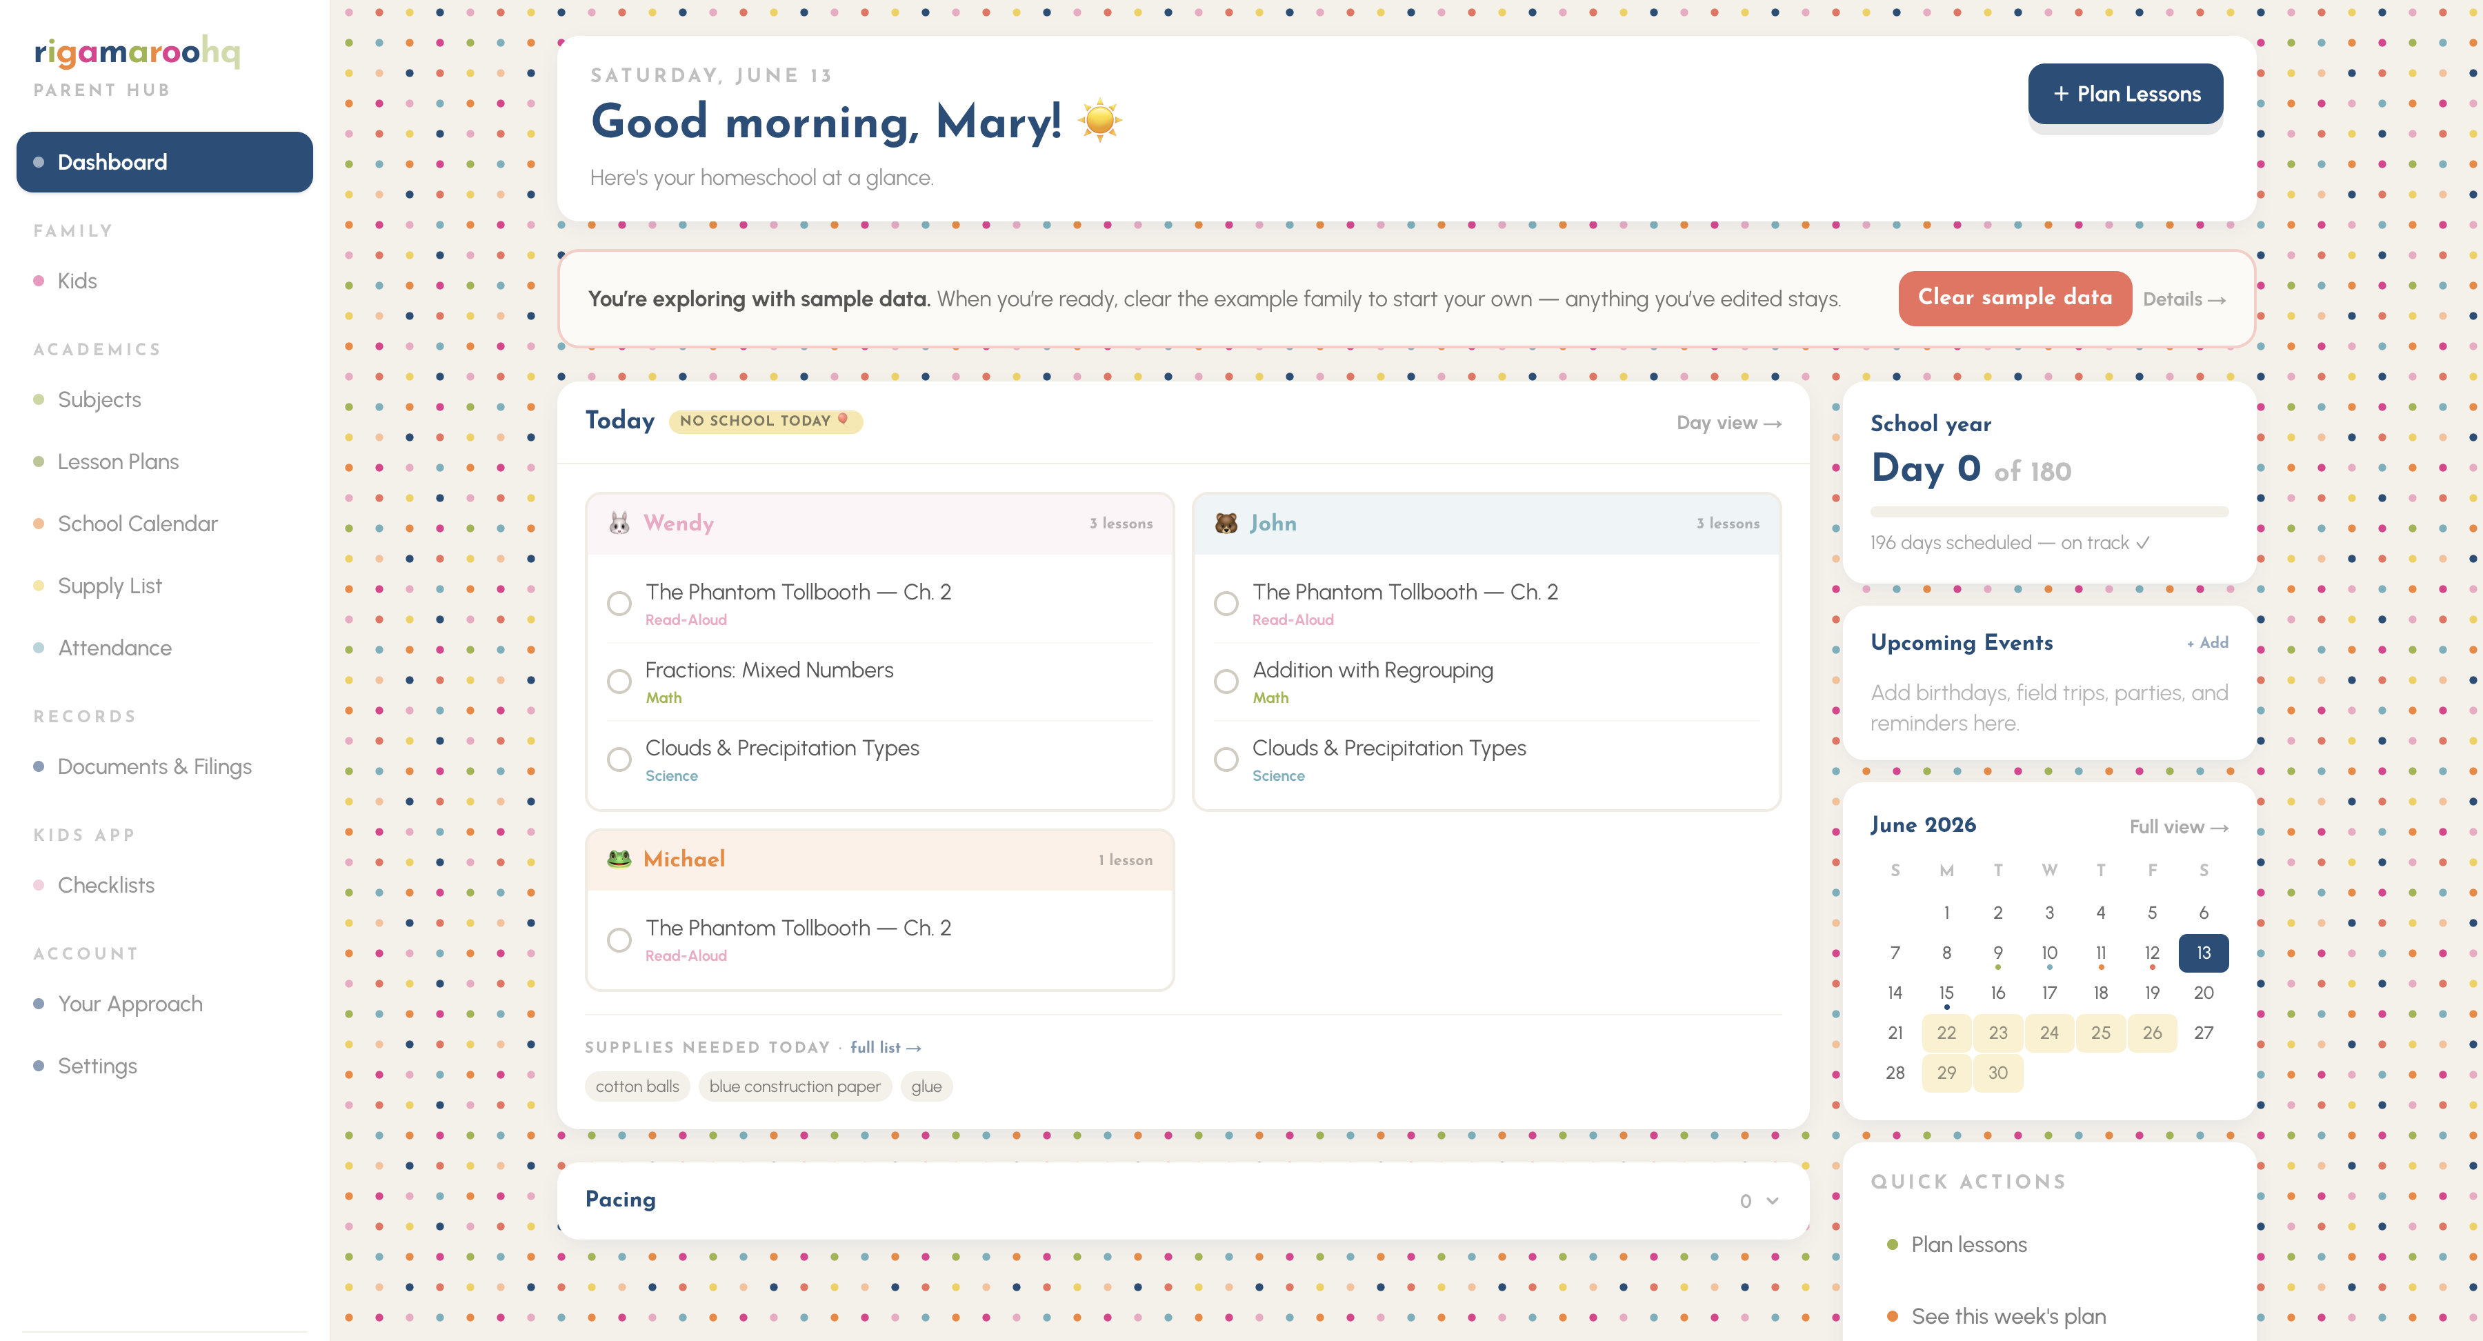Complete John's Clouds & Precipitation Types lesson
This screenshot has width=2483, height=1341.
(1226, 759)
